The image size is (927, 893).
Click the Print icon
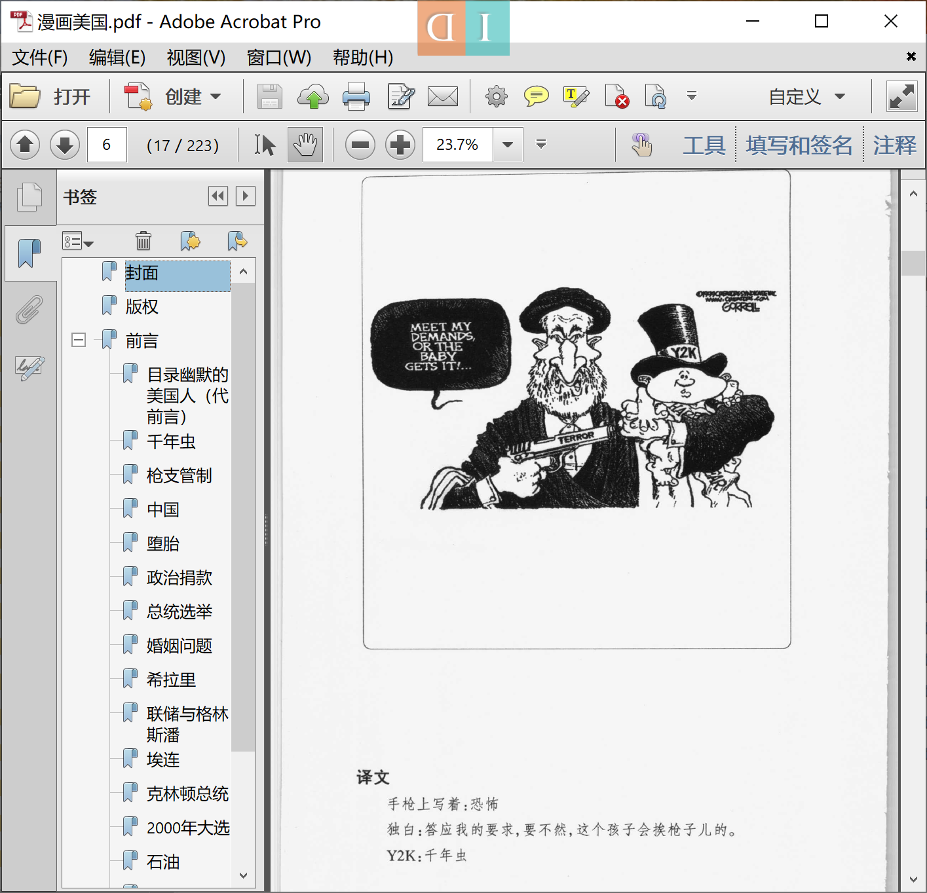pos(356,97)
